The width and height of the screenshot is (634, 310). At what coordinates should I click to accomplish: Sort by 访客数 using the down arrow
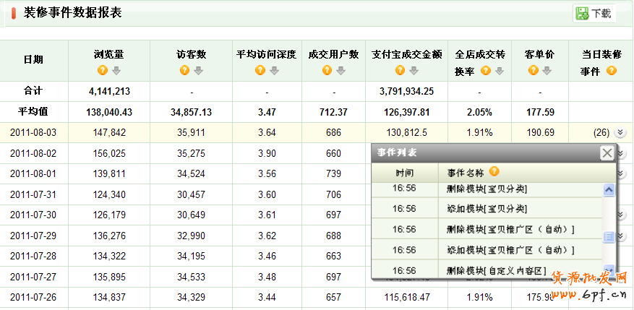click(198, 70)
